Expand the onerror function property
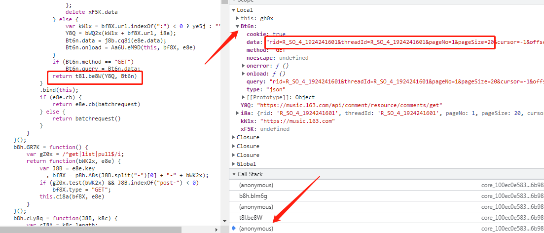This screenshot has height=233, width=544. coord(244,66)
